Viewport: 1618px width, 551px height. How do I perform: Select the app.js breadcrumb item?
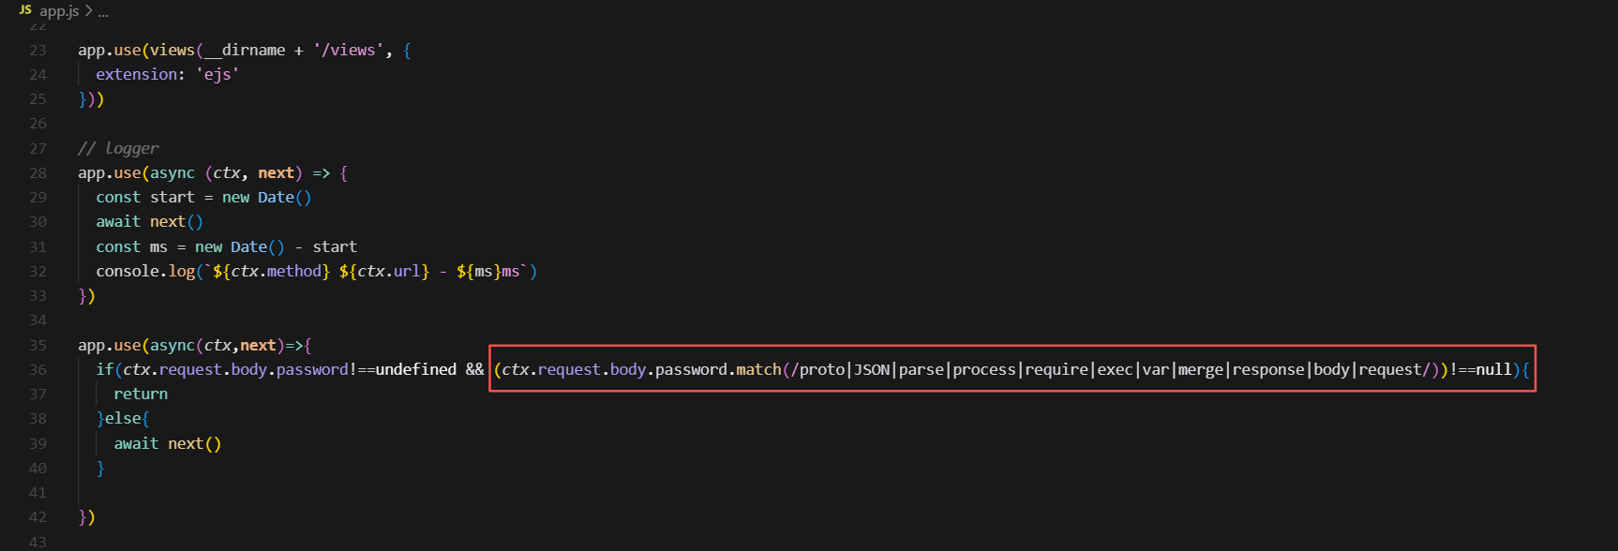click(59, 11)
